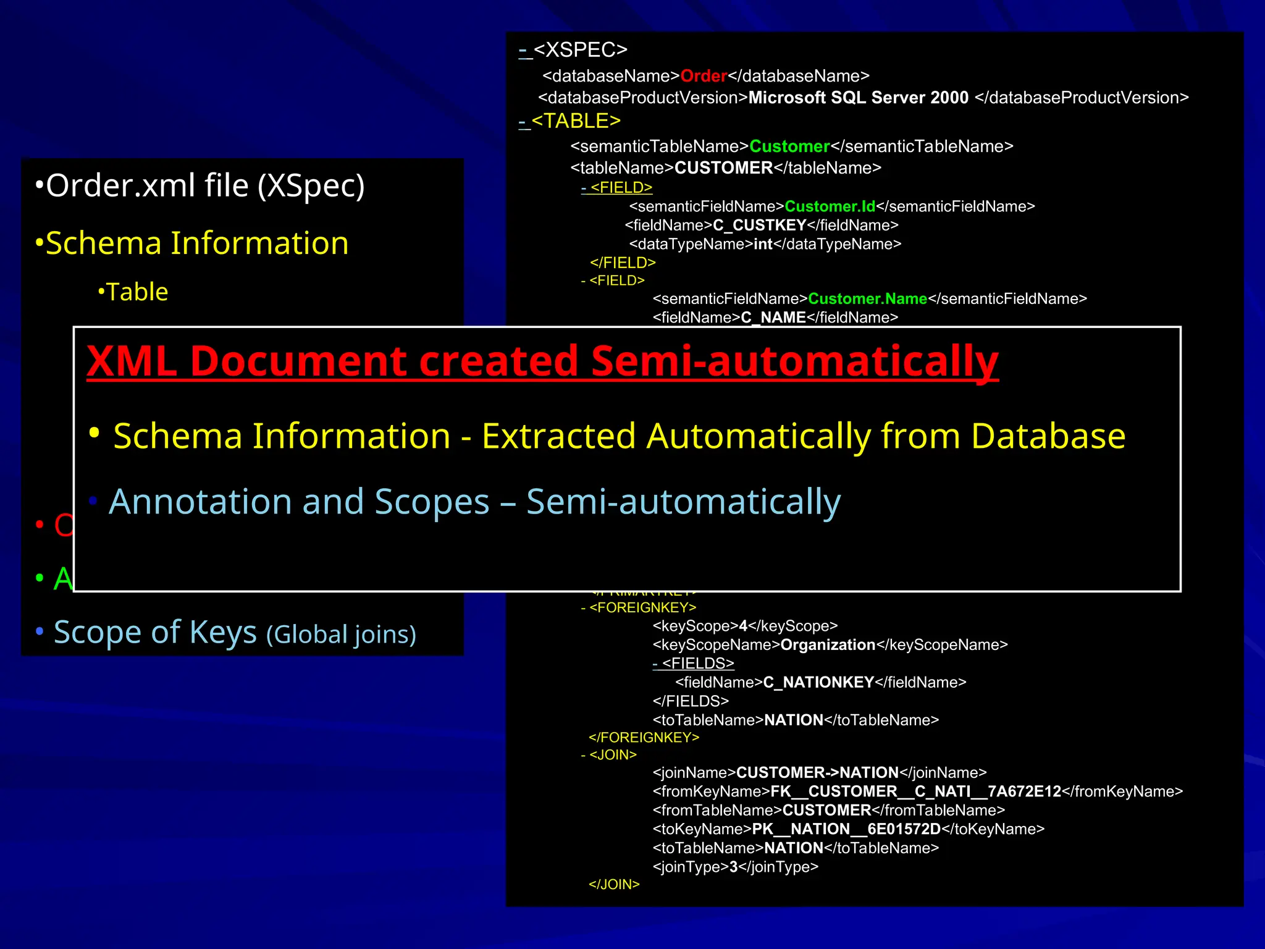The height and width of the screenshot is (949, 1265).
Task: Select table name 'CUSTOMER' in tableName tag
Action: pos(723,168)
